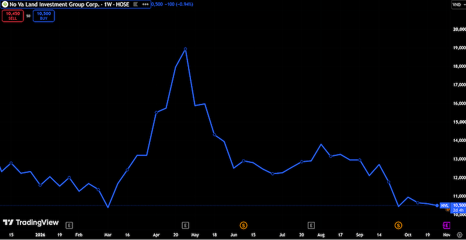The width and height of the screenshot is (466, 240).
Task: Click the flag icon beside HOSE
Action: tap(135, 5)
